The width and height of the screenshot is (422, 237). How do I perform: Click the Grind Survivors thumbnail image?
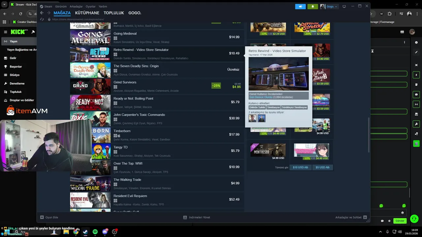pyautogui.click(x=90, y=86)
